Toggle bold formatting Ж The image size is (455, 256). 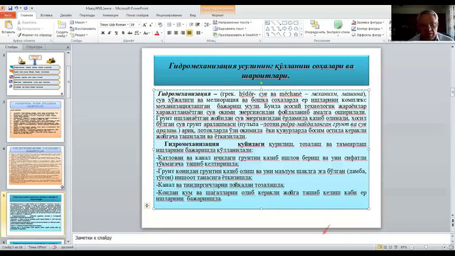102,33
